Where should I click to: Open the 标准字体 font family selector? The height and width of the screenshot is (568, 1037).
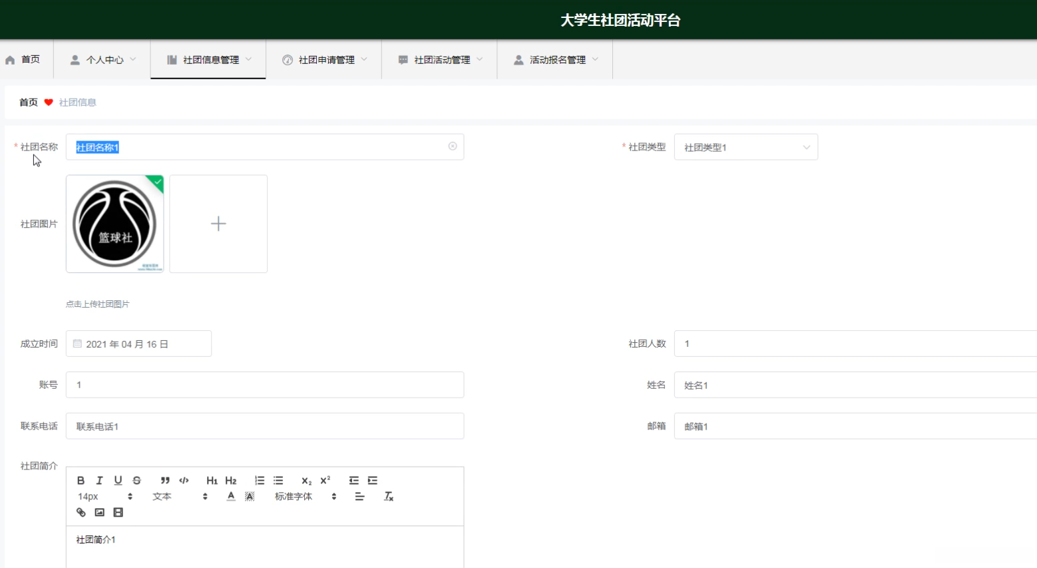coord(295,496)
